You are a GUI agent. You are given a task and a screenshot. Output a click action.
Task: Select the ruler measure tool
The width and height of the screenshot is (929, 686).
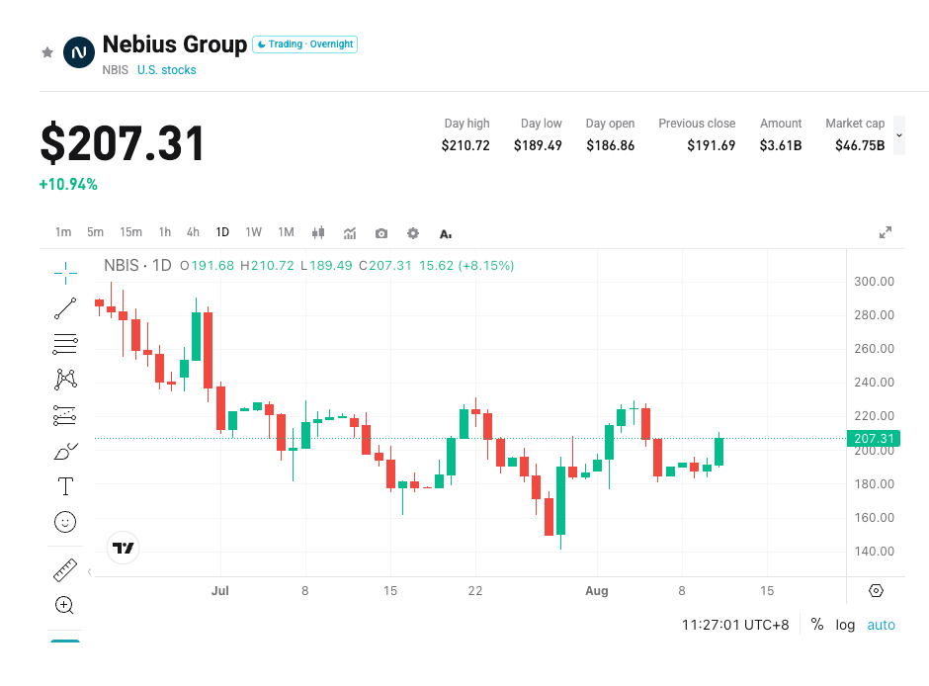(x=65, y=570)
